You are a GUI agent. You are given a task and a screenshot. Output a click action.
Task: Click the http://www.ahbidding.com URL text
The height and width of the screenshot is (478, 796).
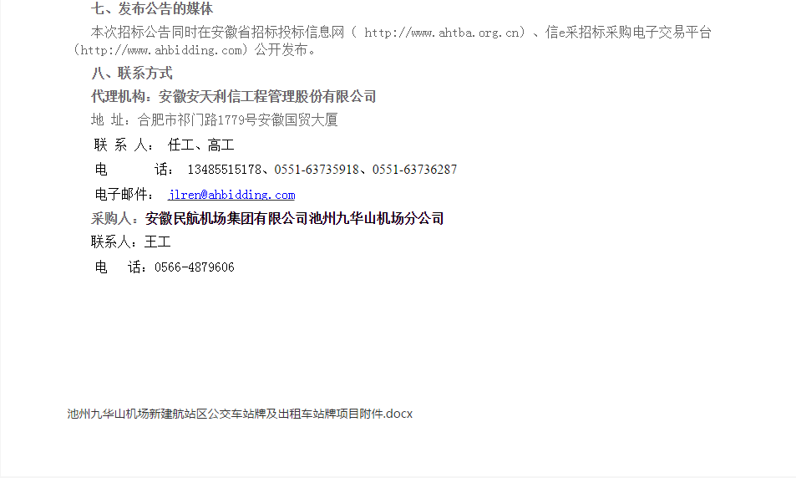click(161, 50)
